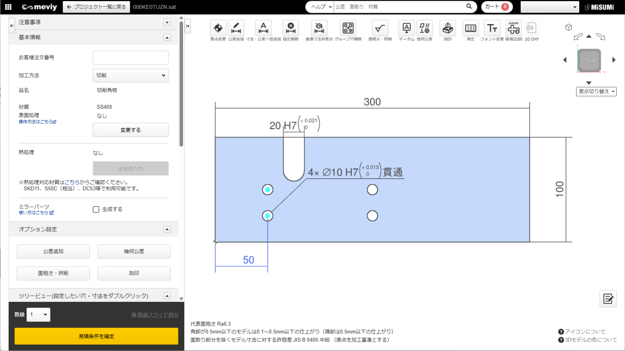Click the 刻印 engraving toolbar icon
This screenshot has width=625, height=351.
point(447,28)
